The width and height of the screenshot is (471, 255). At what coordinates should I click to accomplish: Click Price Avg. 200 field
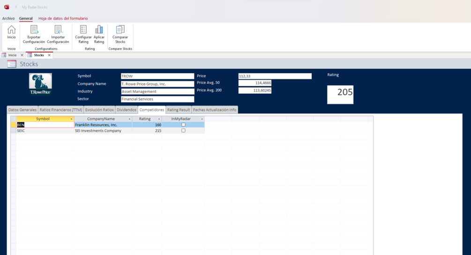tap(255, 90)
